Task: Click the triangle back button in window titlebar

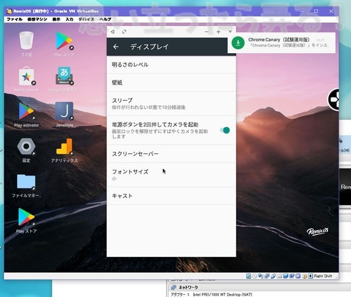Action: pos(112,32)
